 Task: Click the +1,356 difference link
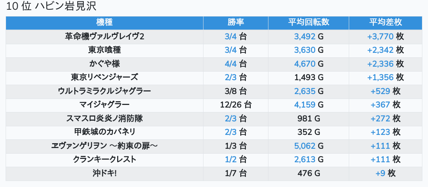(x=380, y=78)
